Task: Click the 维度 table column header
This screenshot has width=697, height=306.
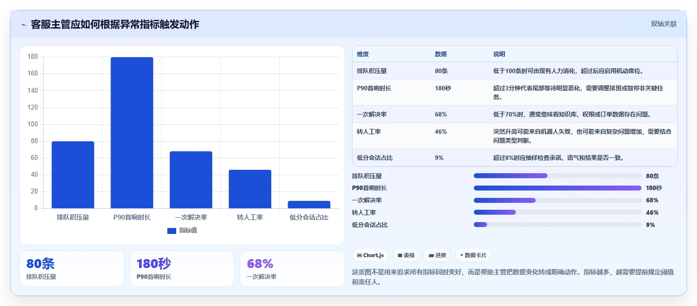Action: point(363,54)
